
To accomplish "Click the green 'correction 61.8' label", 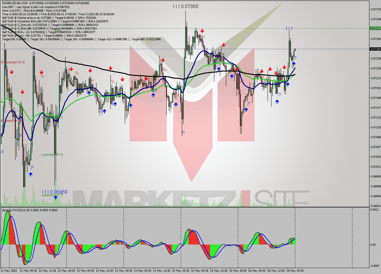I will 52,155.
